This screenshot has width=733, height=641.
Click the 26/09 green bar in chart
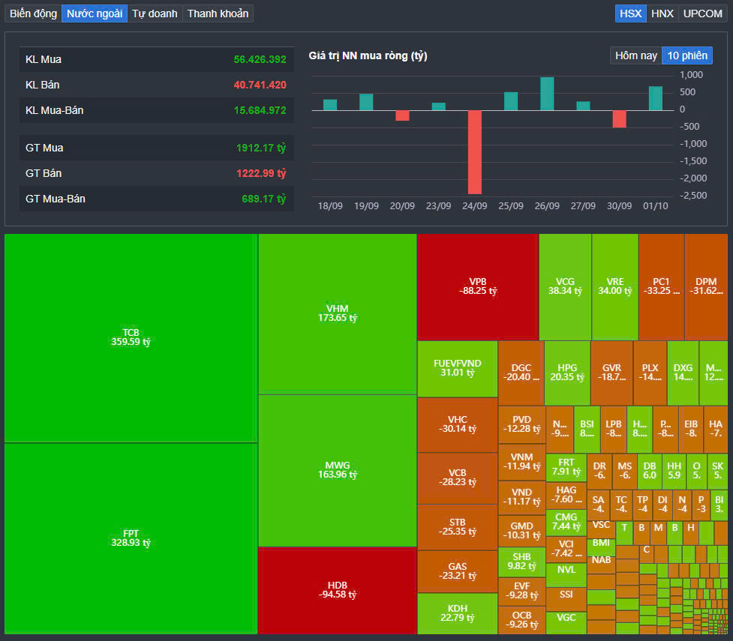click(547, 94)
